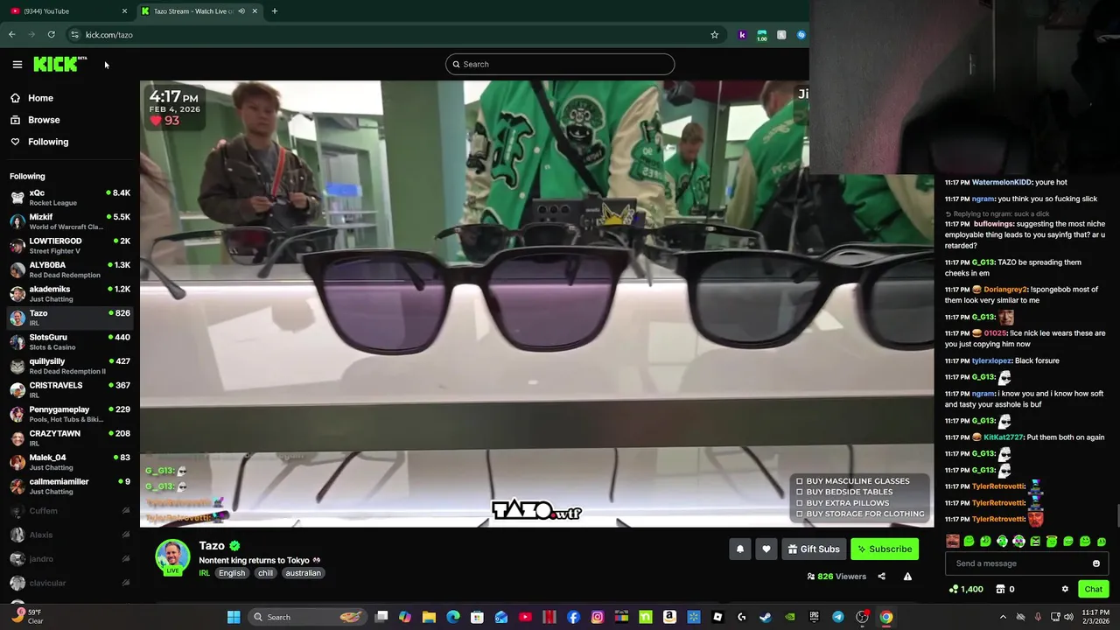Go back in the browser
Viewport: 1120px width, 630px height.
click(x=12, y=35)
